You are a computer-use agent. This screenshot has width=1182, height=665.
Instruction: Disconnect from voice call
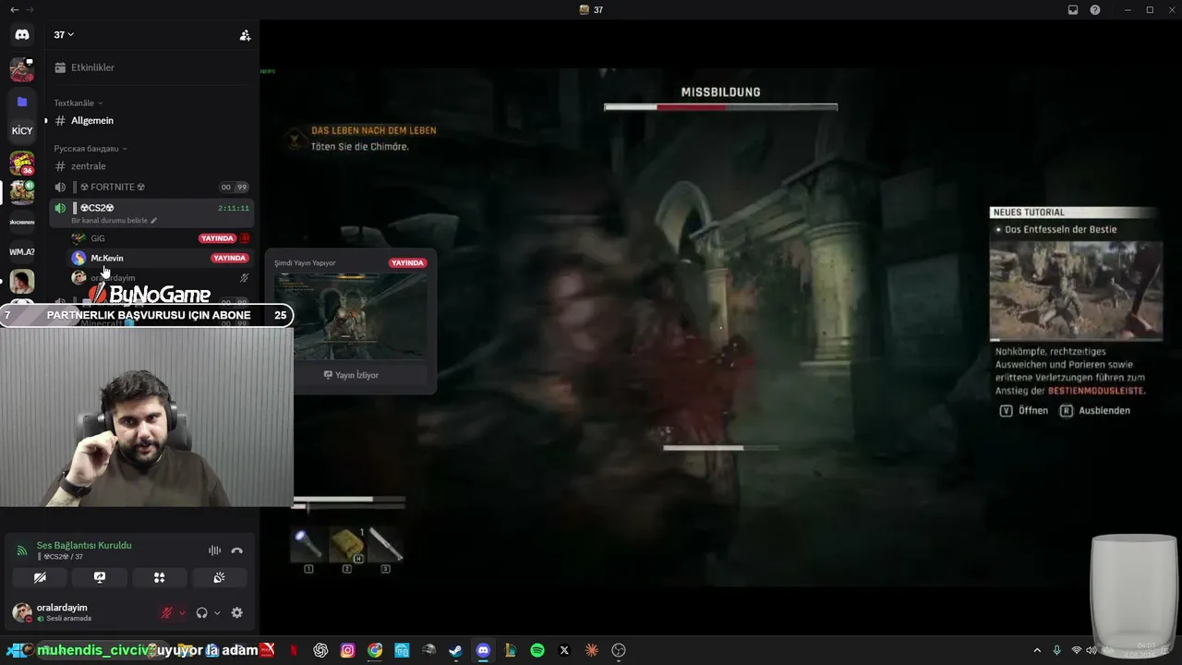pyautogui.click(x=237, y=550)
